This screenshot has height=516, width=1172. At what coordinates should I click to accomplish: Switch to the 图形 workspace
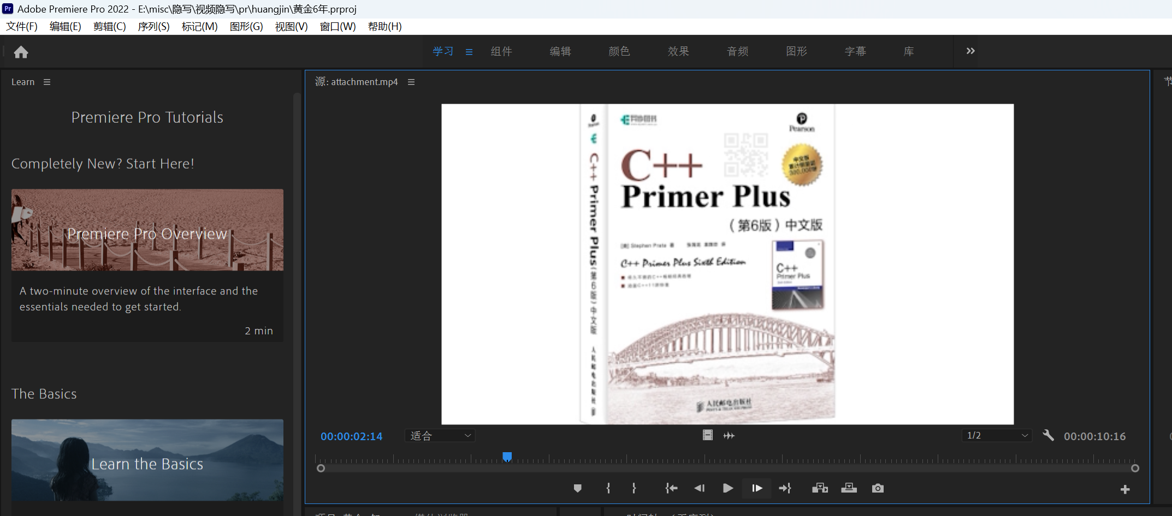[796, 51]
